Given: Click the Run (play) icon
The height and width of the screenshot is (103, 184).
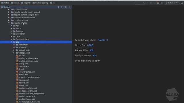Looking at the screenshot, I should tap(147, 3).
